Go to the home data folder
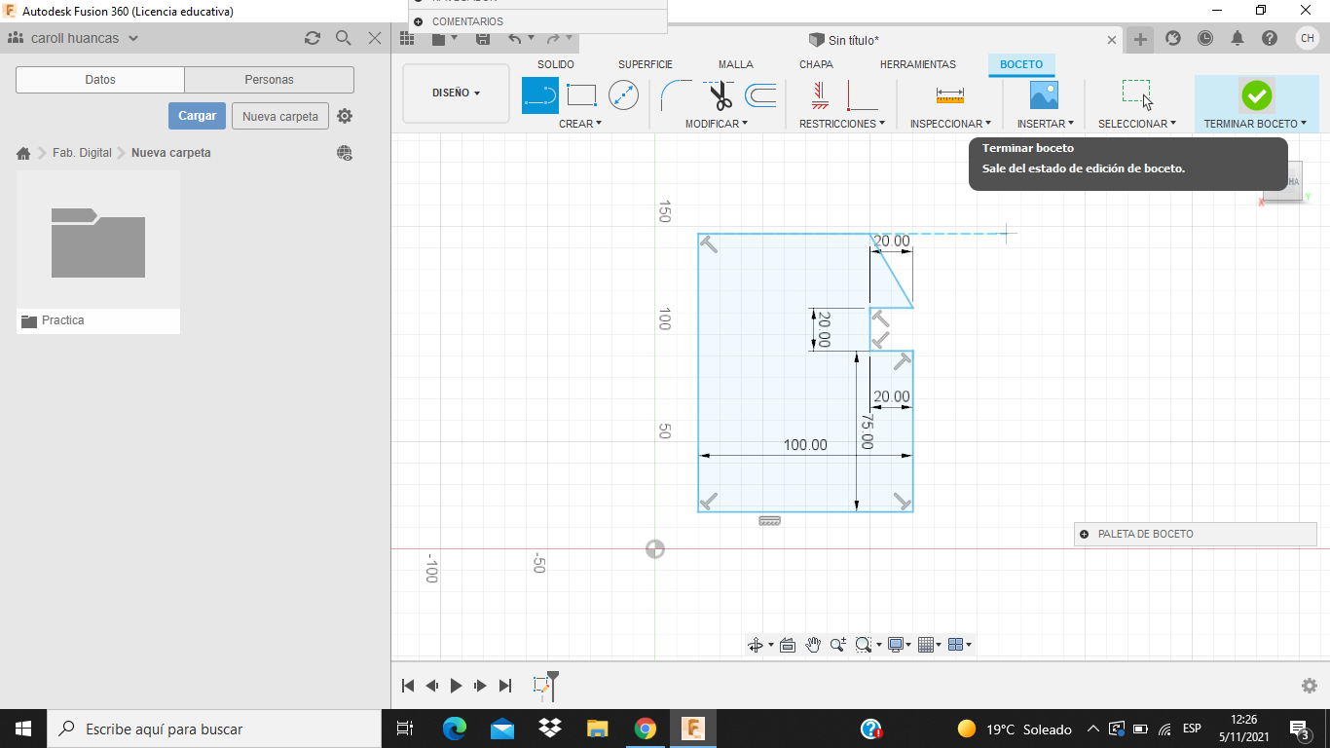This screenshot has width=1330, height=748. 23,153
